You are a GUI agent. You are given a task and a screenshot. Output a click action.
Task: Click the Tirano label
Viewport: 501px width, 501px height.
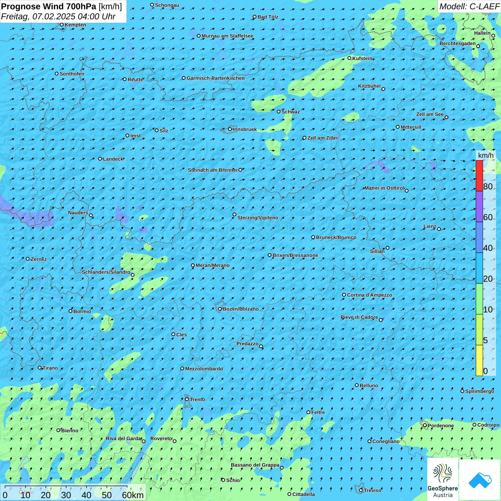(50, 368)
